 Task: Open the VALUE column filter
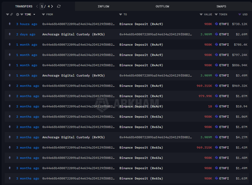201,14
